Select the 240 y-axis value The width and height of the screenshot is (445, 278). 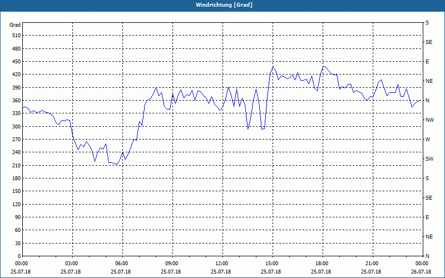(17, 152)
